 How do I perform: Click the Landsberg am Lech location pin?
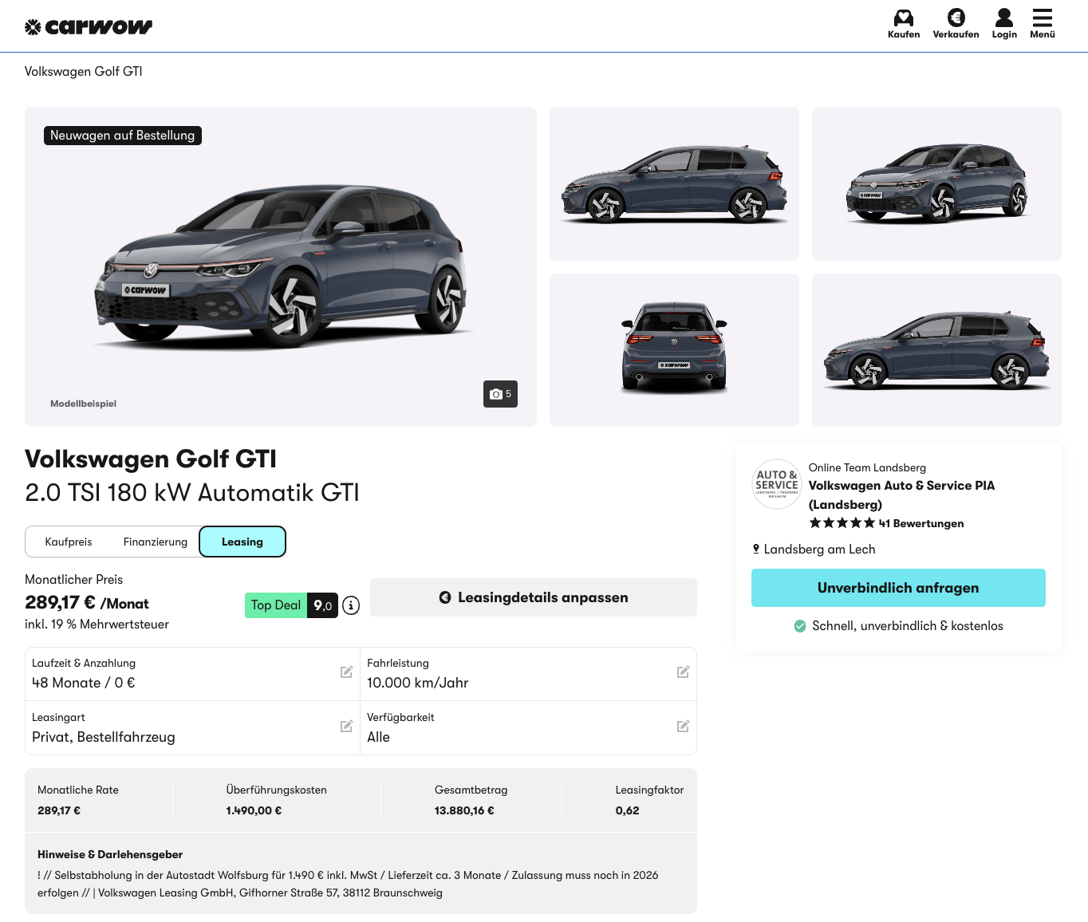pos(756,549)
